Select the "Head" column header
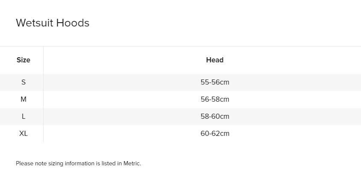The width and height of the screenshot is (361, 185). click(215, 60)
